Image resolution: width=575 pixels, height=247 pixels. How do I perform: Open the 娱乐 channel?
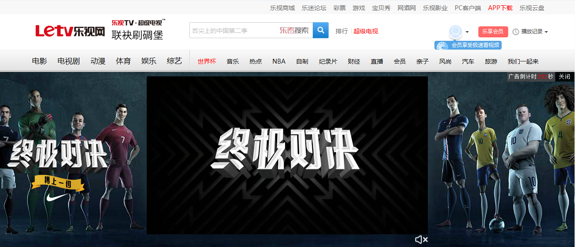[x=149, y=61]
